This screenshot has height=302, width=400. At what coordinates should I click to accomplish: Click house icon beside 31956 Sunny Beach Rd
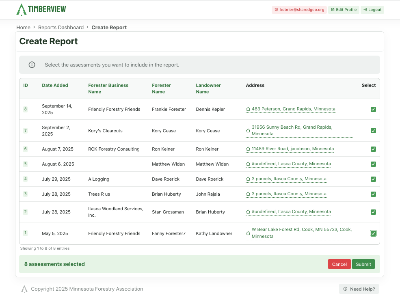click(248, 130)
